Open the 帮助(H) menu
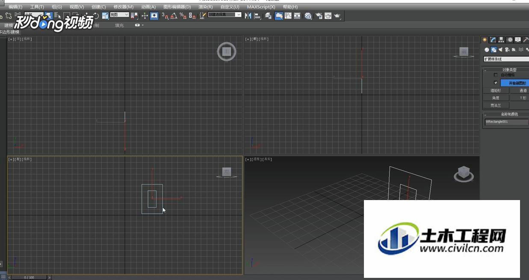 point(290,7)
